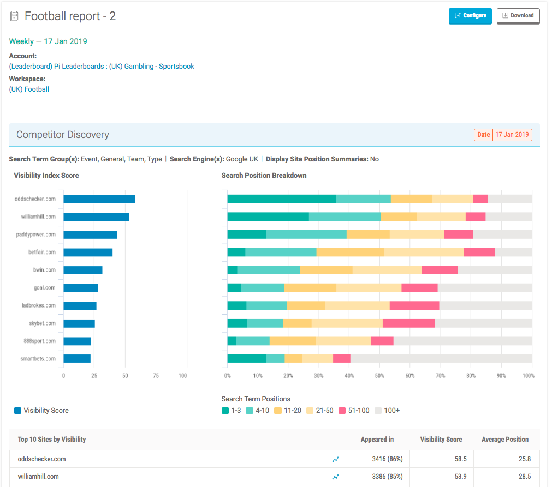The height and width of the screenshot is (487, 552).
Task: Open the (UK) Football workspace link
Action: (29, 89)
